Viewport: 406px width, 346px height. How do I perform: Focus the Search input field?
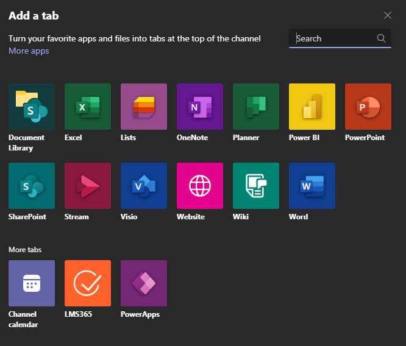coord(340,38)
